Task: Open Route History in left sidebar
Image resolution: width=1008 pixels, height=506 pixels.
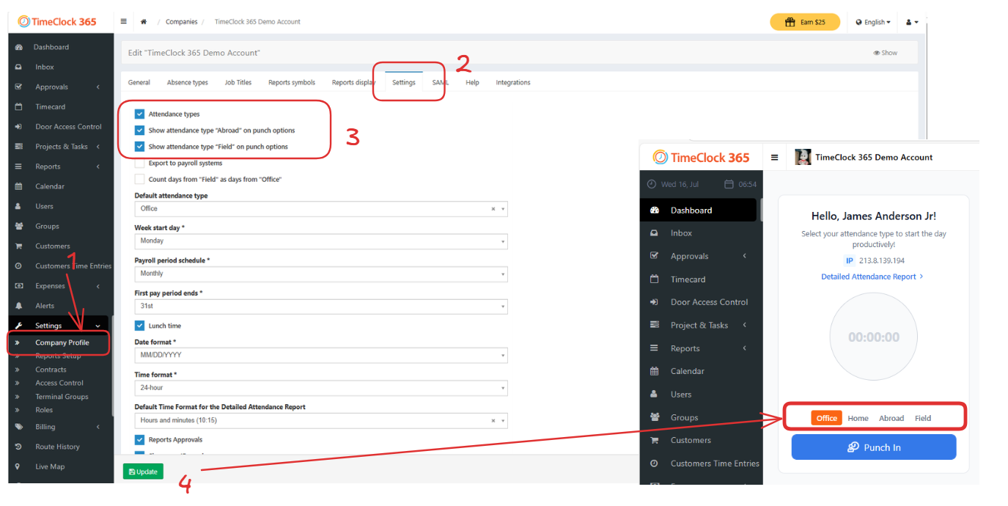Action: click(57, 447)
